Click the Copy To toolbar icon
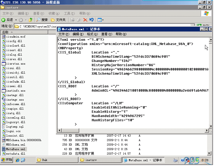Screen dimensions: 214x166 [79, 20]
